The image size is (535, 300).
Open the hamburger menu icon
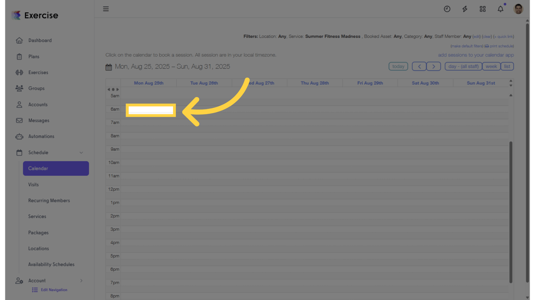(x=106, y=9)
